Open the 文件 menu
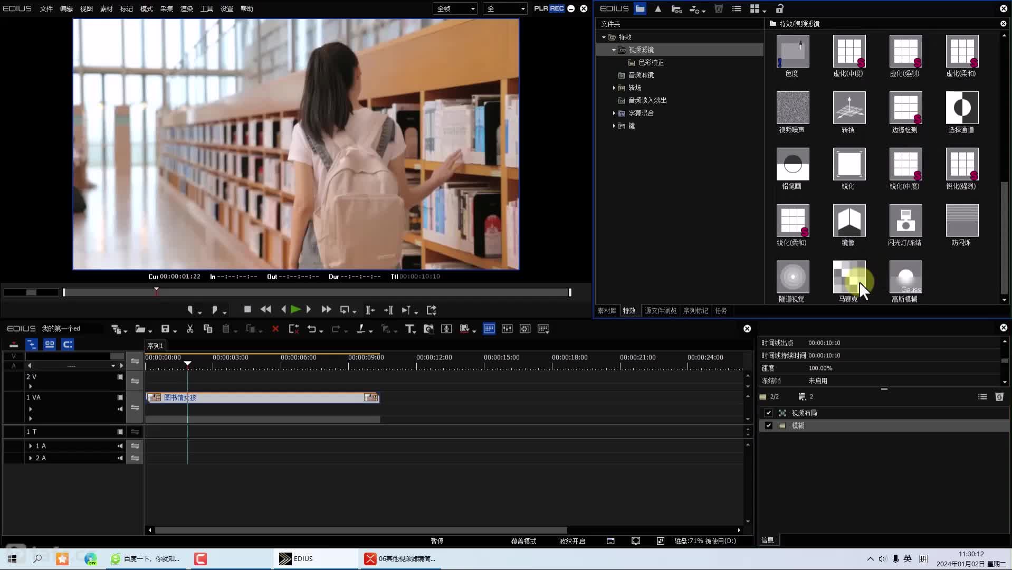The width and height of the screenshot is (1012, 570). 46,8
